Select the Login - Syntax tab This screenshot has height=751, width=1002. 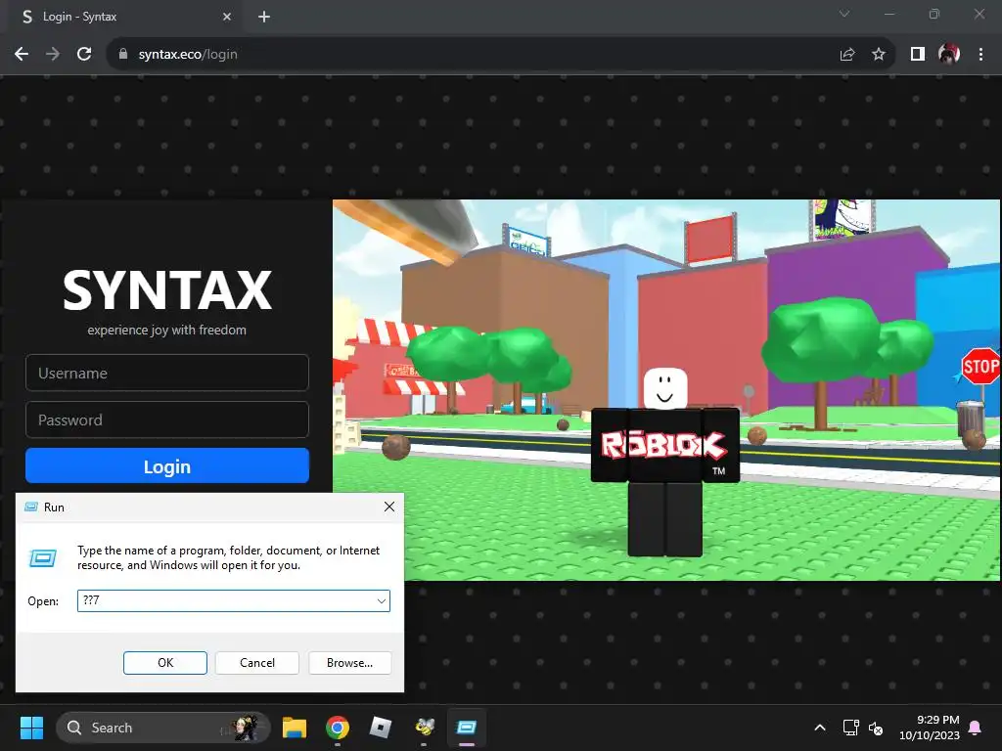124,17
